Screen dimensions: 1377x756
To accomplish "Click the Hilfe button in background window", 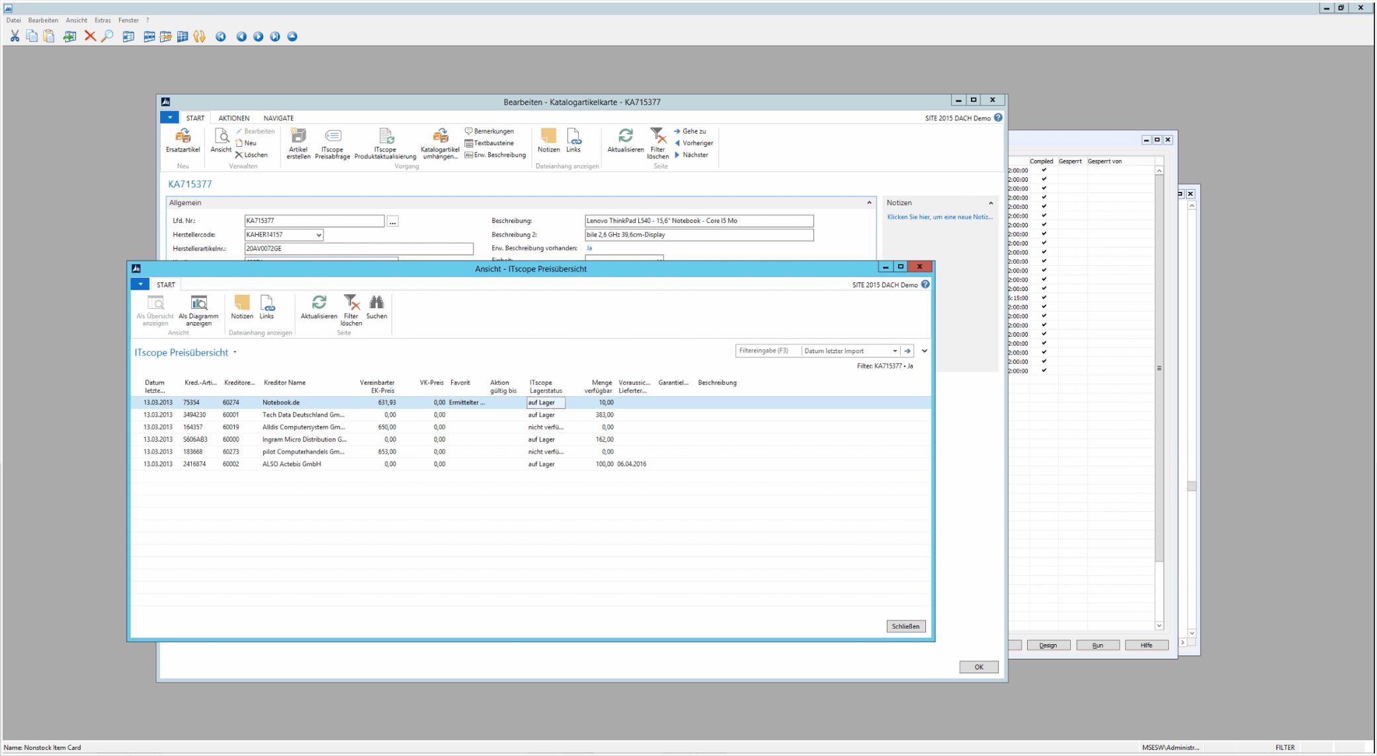I will coord(1147,645).
